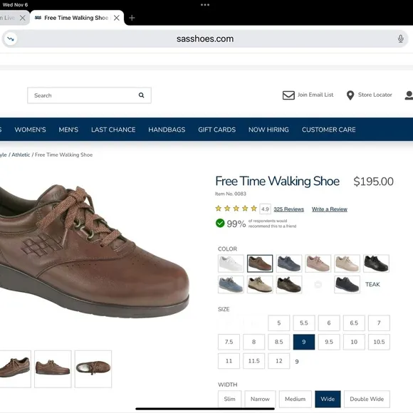Select the black shoe swatch in first row
413x413 pixels.
pos(376,263)
